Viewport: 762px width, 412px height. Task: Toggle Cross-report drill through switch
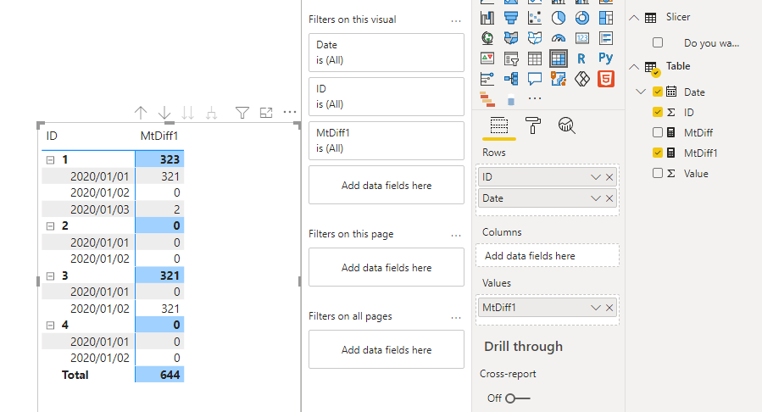(518, 398)
